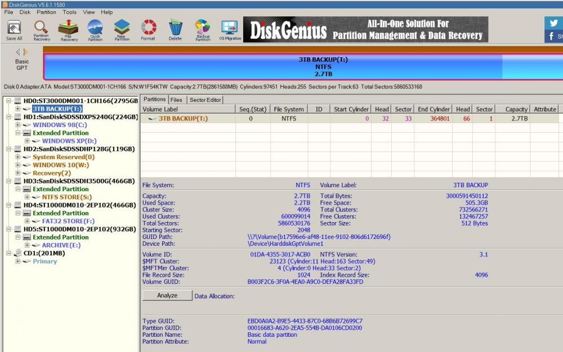This screenshot has height=352, width=563.
Task: Collapse the HD1 SanDisk 224GB disk node
Action: [x=8, y=117]
